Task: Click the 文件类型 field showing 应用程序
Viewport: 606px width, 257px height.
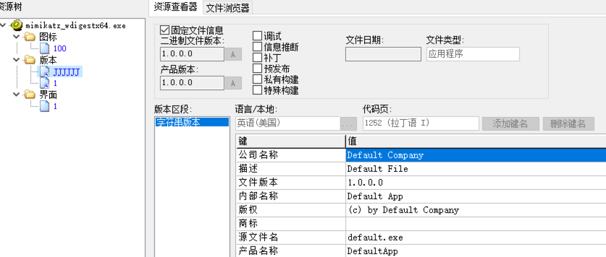Action: tap(473, 54)
